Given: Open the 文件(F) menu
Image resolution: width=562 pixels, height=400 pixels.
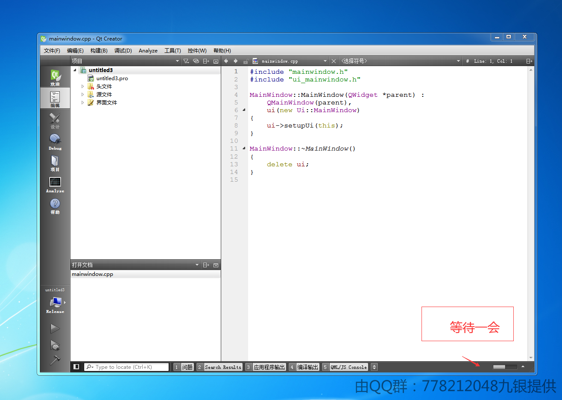Looking at the screenshot, I should coord(52,50).
